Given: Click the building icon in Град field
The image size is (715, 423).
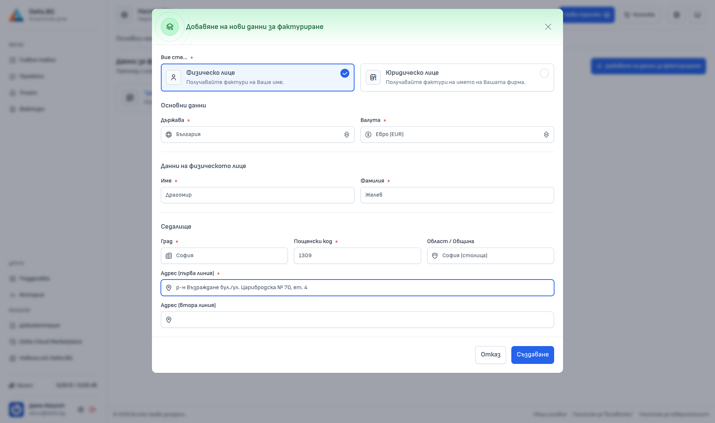Looking at the screenshot, I should pyautogui.click(x=169, y=256).
